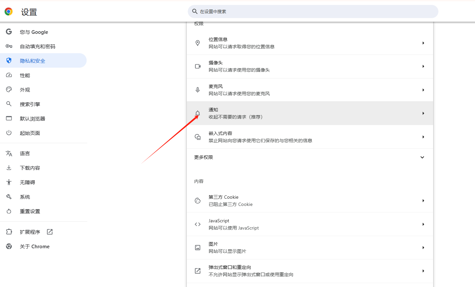The height and width of the screenshot is (287, 475).
Task: Open 起始页面 settings section
Action: coord(43,133)
